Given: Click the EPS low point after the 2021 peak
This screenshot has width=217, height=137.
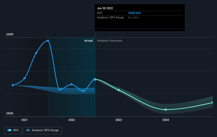Looking at the screenshot, I should click(x=60, y=90).
